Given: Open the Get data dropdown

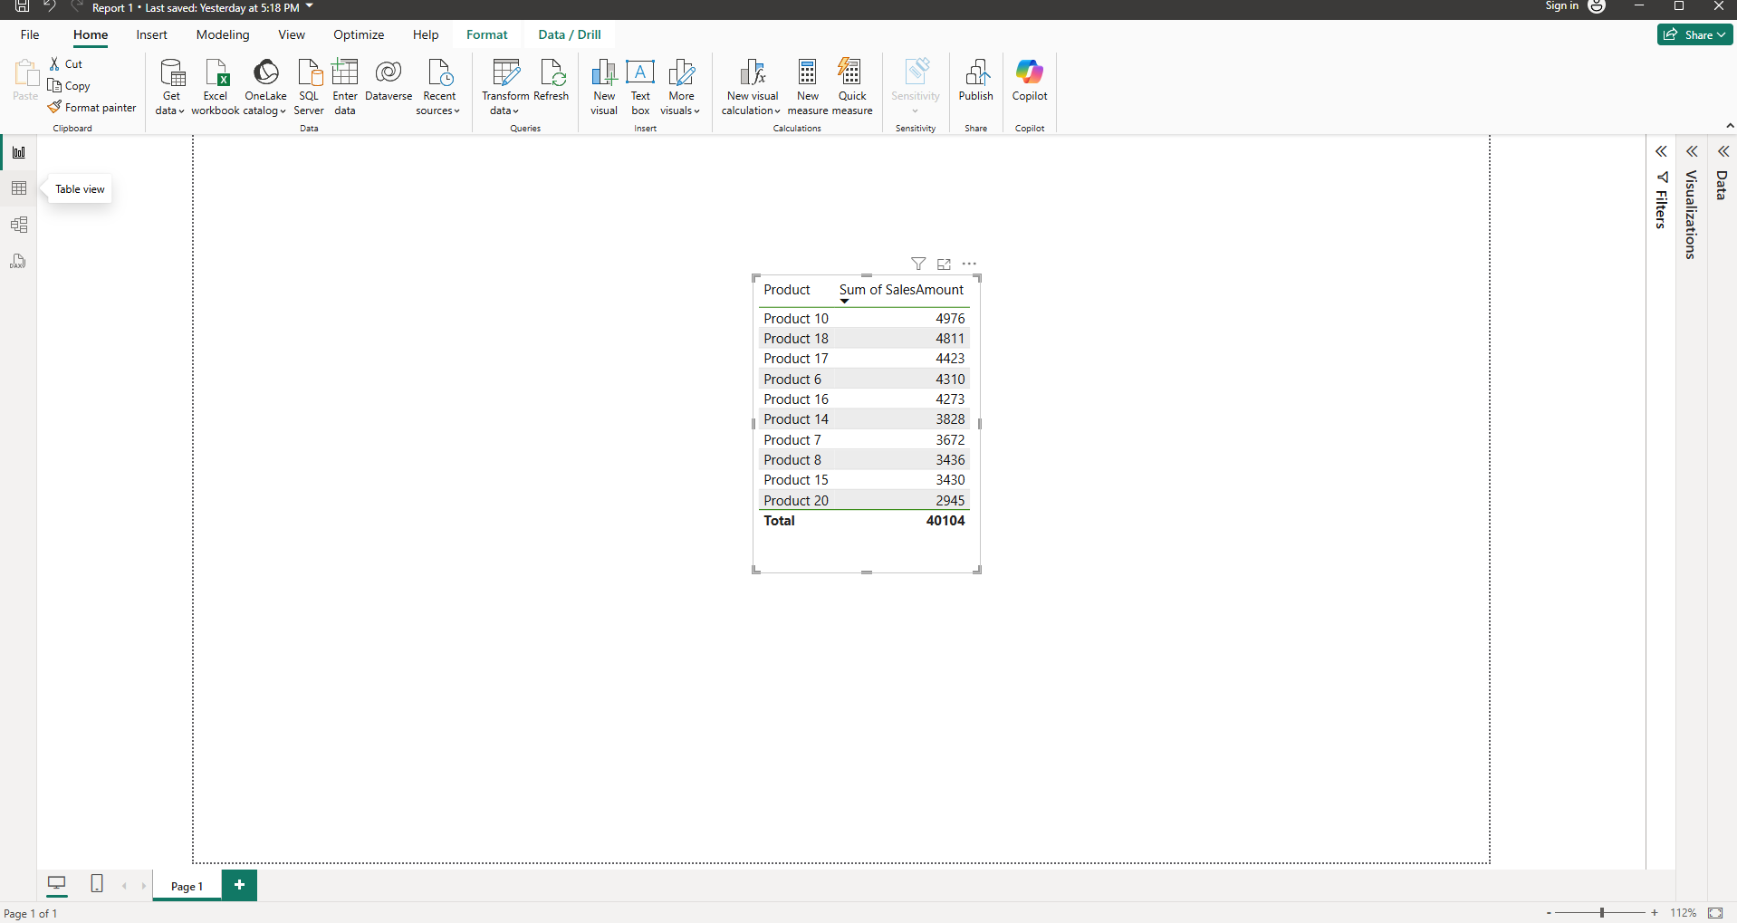Looking at the screenshot, I should click(170, 87).
